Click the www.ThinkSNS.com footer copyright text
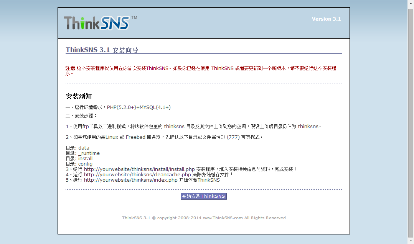This screenshot has height=244, width=414. [223, 218]
